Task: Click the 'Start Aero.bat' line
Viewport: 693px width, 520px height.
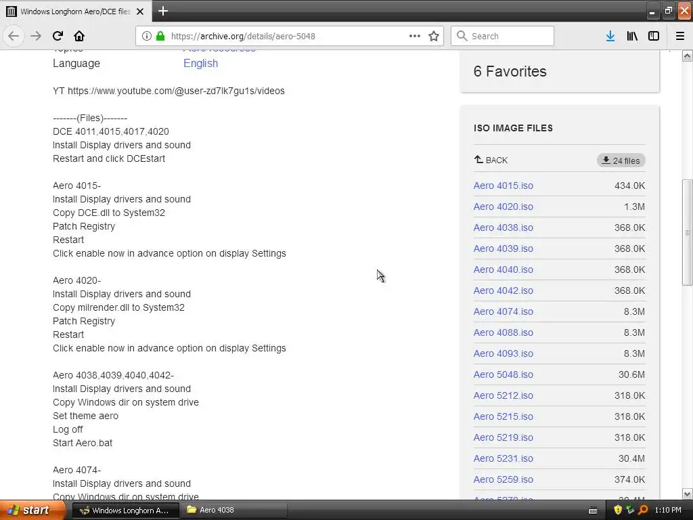Action: 83,443
